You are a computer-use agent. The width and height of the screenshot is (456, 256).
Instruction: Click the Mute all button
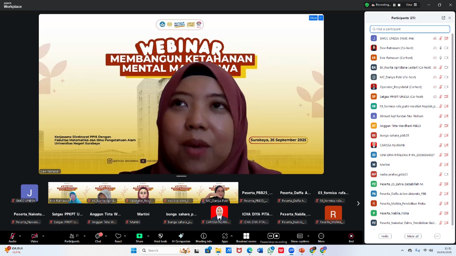click(x=413, y=236)
